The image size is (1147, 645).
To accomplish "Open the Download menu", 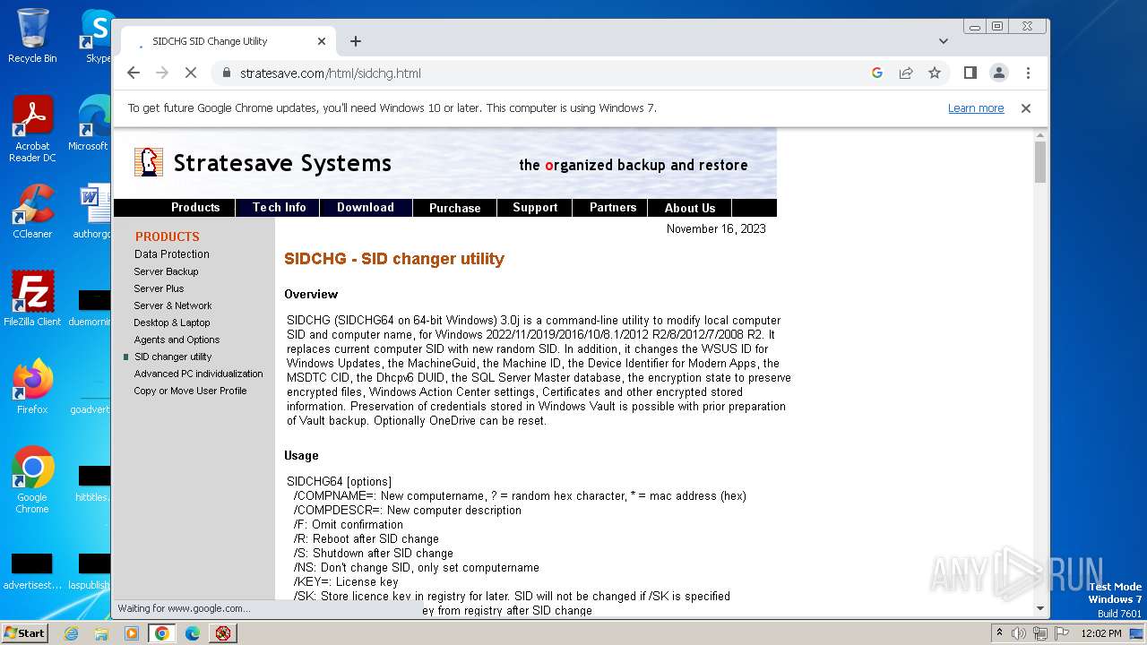I will click(x=366, y=207).
